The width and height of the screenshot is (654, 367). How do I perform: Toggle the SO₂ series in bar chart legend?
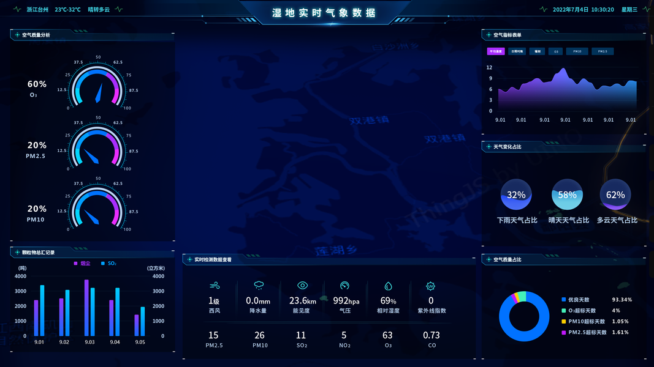(x=109, y=264)
